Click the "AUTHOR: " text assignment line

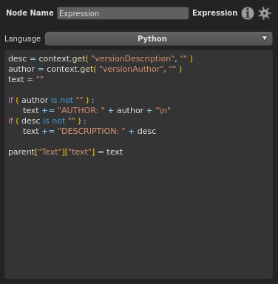pyautogui.click(x=97, y=111)
